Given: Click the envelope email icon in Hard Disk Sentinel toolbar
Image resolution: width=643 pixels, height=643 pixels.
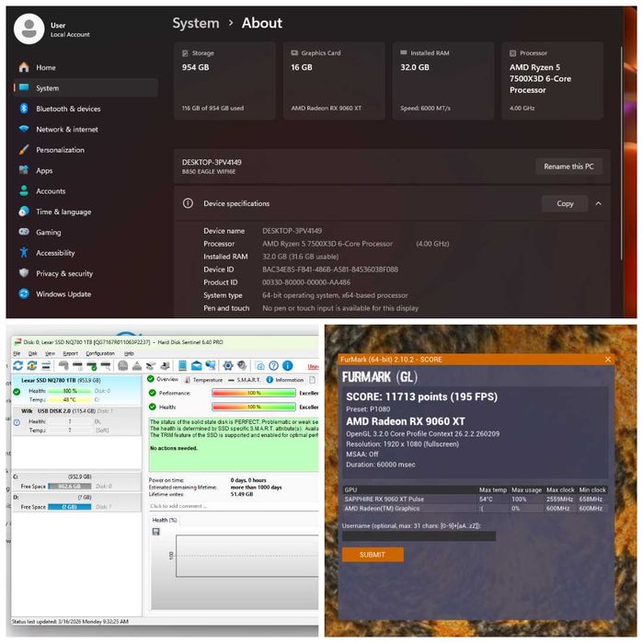Looking at the screenshot, I should pos(196,365).
